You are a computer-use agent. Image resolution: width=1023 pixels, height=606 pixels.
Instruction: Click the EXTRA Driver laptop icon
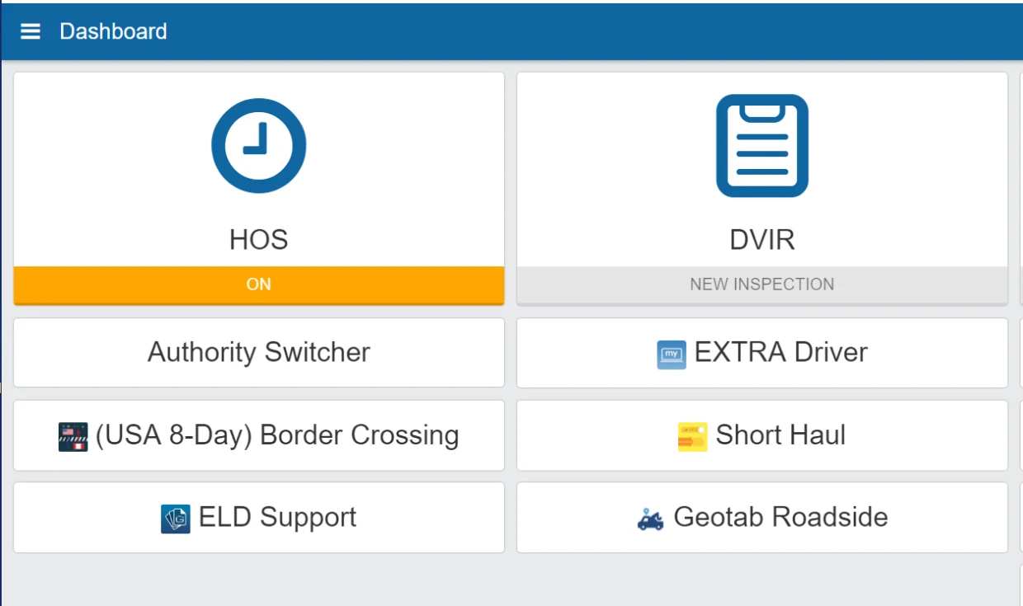pyautogui.click(x=672, y=355)
